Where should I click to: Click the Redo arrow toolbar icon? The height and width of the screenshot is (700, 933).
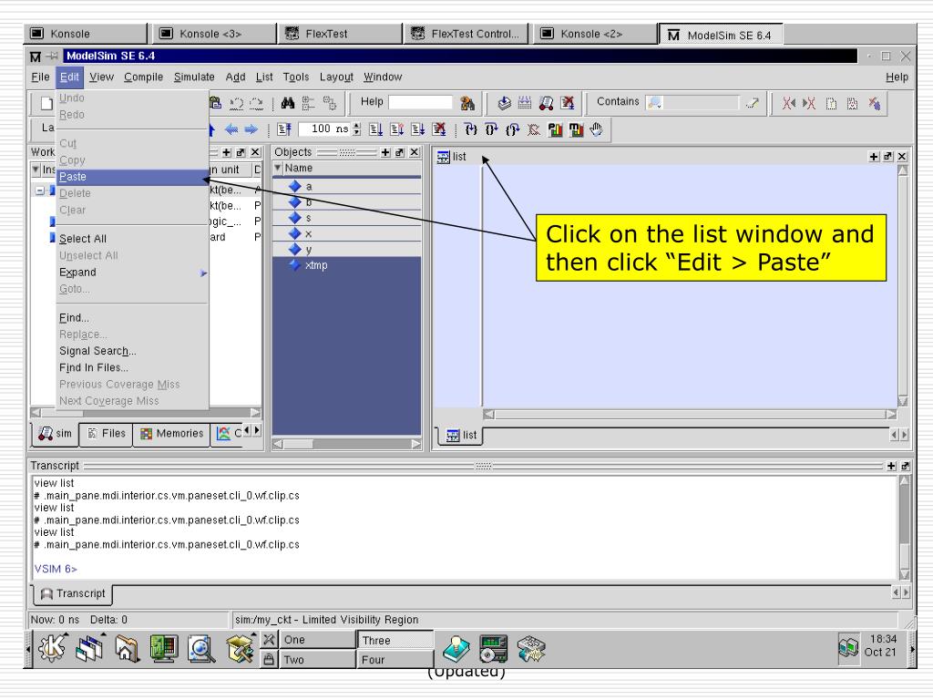tap(256, 103)
